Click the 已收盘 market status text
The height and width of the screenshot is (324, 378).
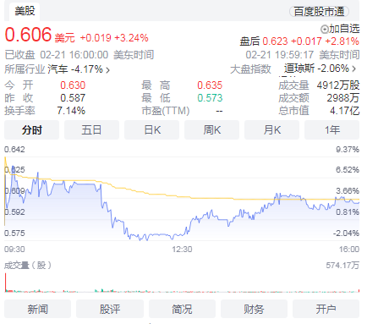[x=19, y=55]
